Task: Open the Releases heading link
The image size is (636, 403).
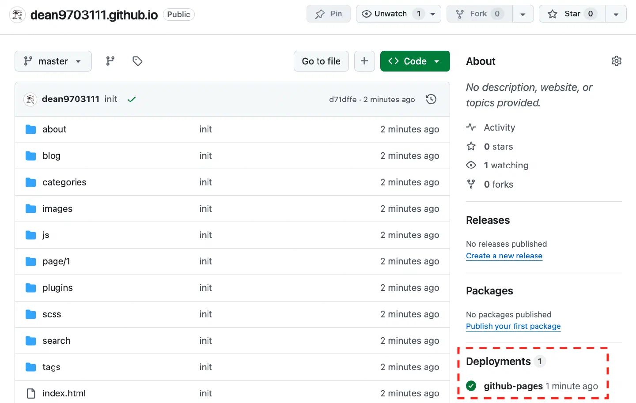Action: [488, 220]
